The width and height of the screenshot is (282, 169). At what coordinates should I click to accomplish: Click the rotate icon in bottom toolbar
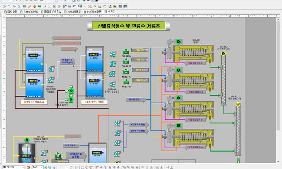pos(71,167)
